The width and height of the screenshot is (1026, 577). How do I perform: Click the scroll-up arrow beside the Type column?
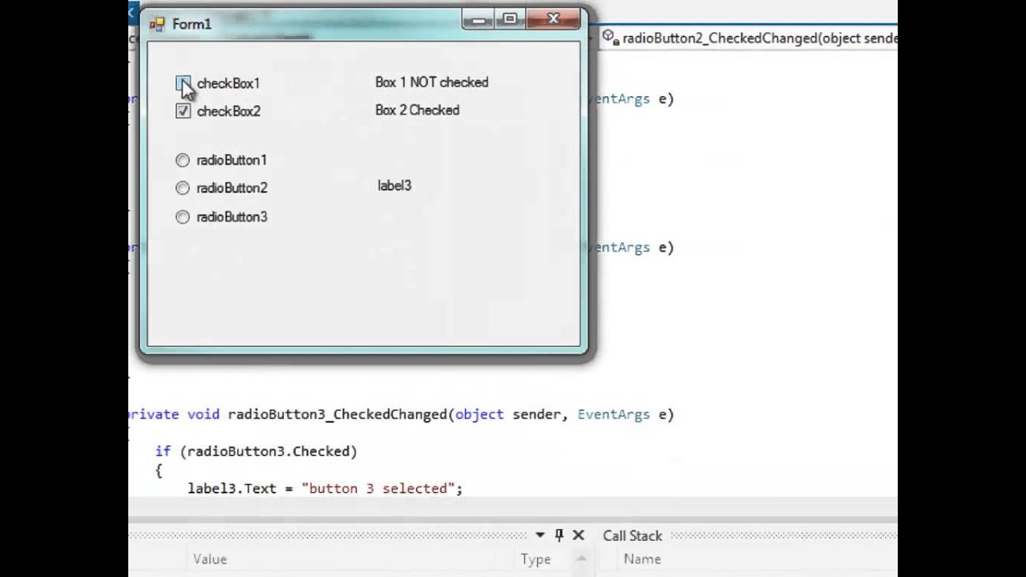click(x=582, y=559)
